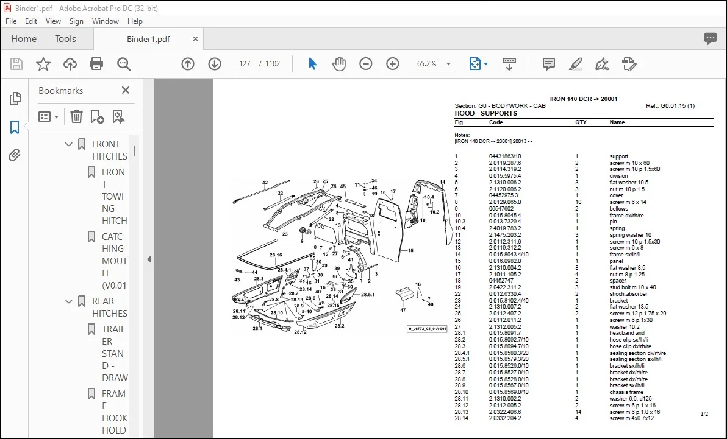Open the Edit menu
Screen dimensions: 727x439
(31, 21)
